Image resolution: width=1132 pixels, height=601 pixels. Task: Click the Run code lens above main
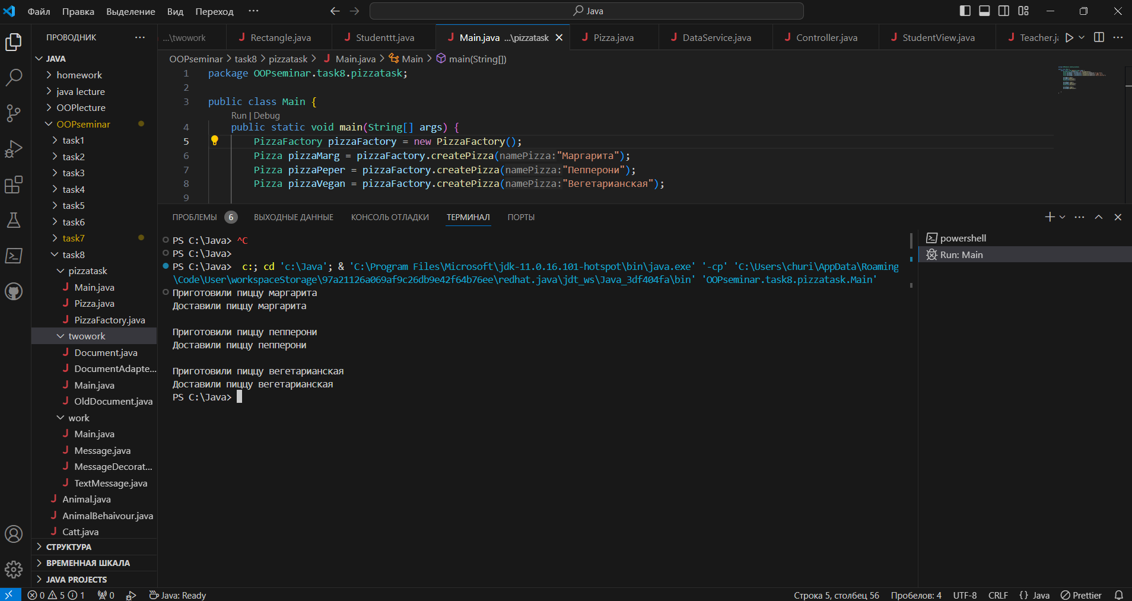pos(239,116)
